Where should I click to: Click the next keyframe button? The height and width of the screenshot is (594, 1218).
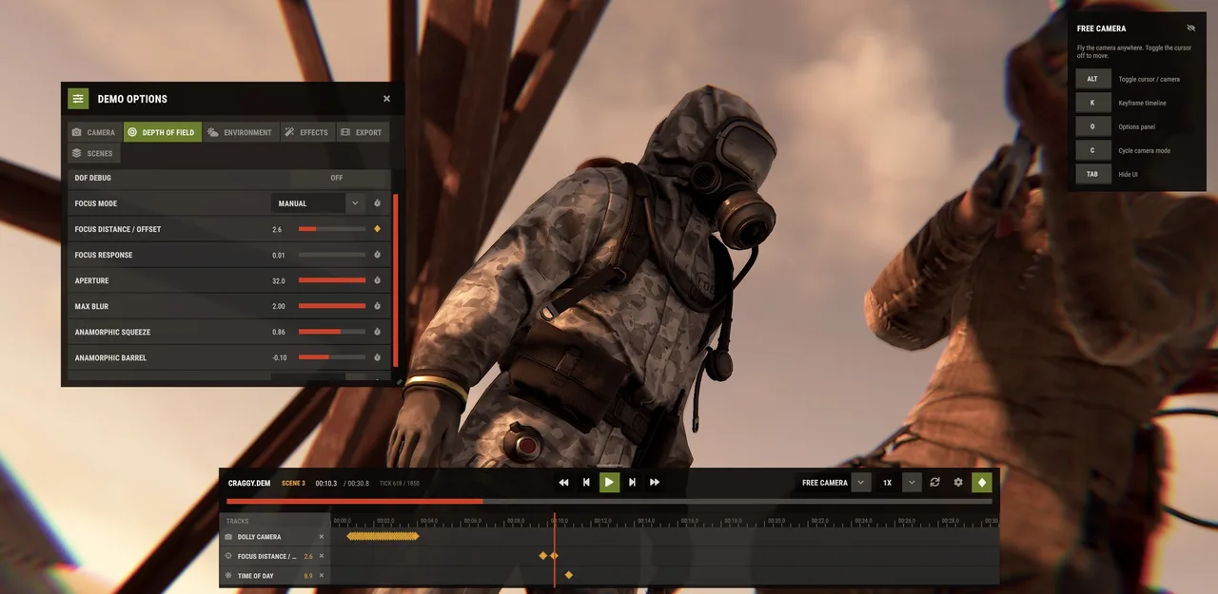coord(632,483)
